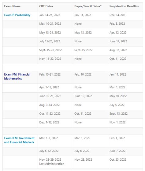145x171 pixels.
Task: Open the Exam FM, Financial Mathematics link
Action: pyautogui.click(x=17, y=77)
